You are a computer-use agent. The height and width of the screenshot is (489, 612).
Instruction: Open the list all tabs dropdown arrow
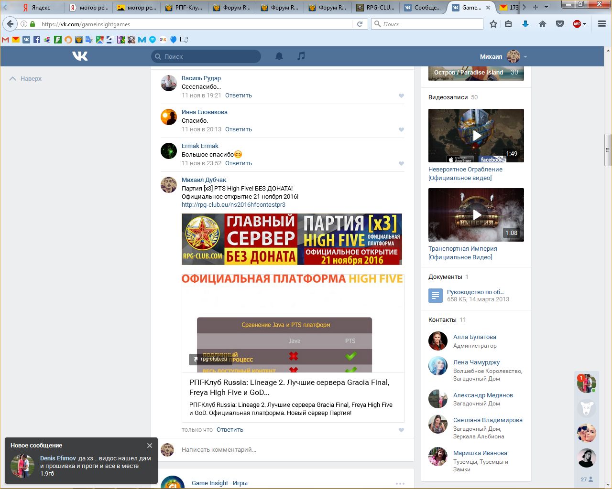pos(546,7)
